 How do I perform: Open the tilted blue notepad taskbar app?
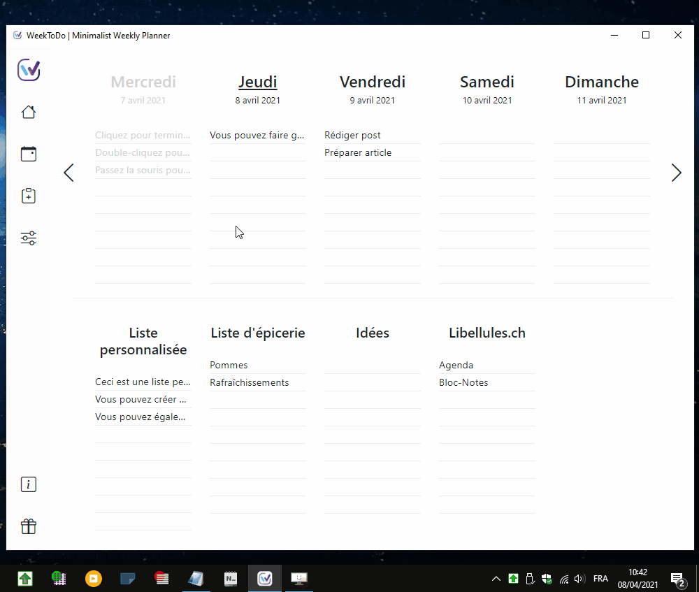click(x=196, y=579)
